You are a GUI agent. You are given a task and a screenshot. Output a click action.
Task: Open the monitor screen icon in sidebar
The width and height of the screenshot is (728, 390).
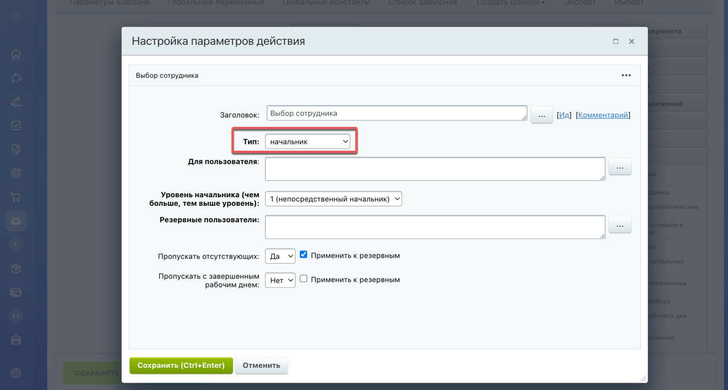tap(16, 292)
